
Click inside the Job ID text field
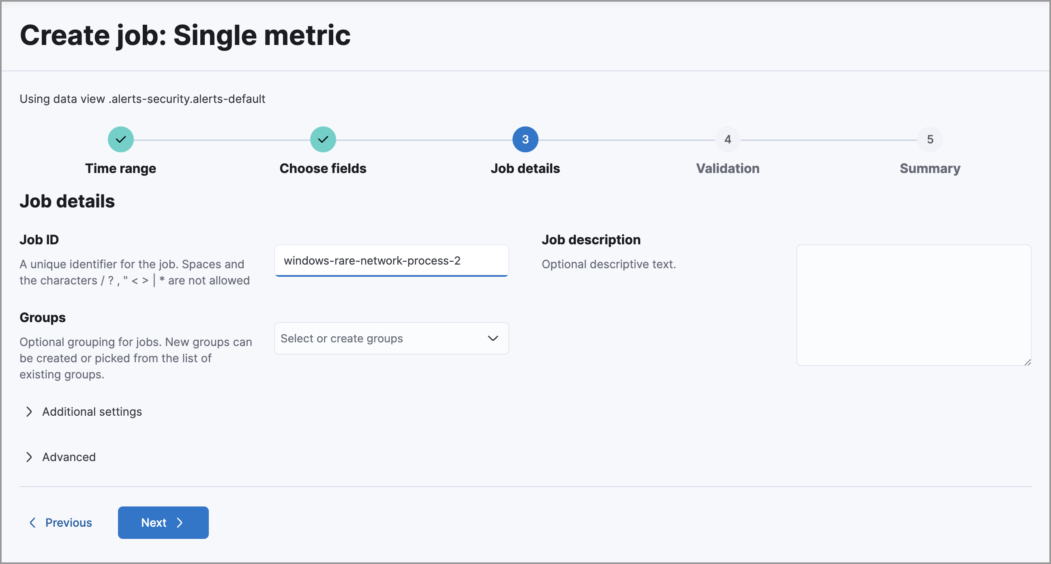click(x=391, y=261)
